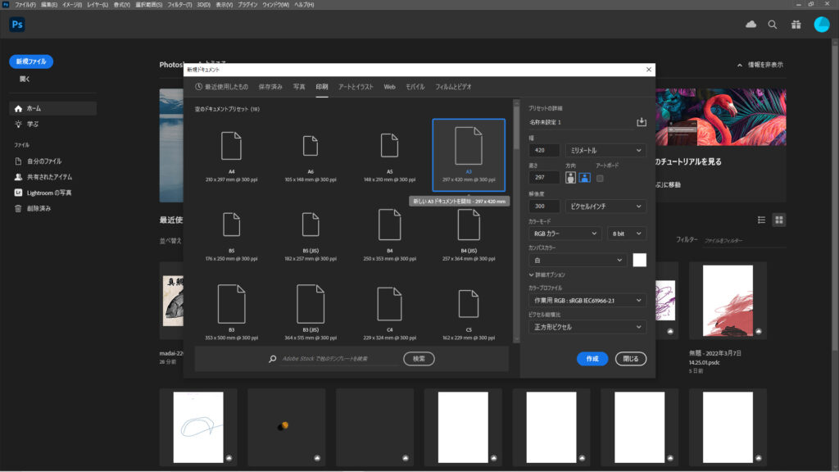Collapse the 詳細オプション section
This screenshot has width=839, height=472.
pos(546,275)
